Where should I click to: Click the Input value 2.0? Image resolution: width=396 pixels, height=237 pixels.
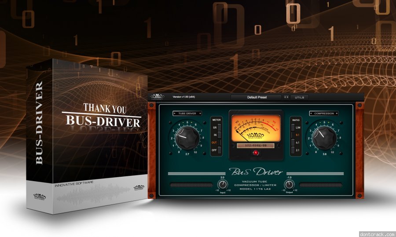[x=223, y=178]
